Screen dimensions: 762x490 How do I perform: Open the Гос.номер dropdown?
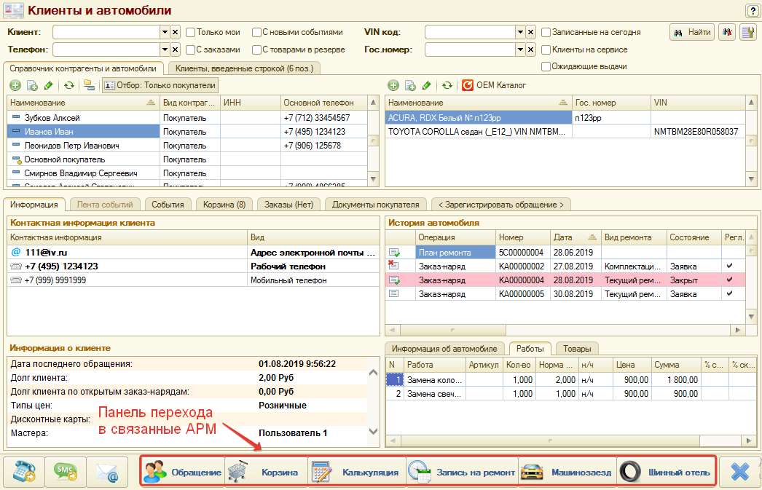click(520, 50)
